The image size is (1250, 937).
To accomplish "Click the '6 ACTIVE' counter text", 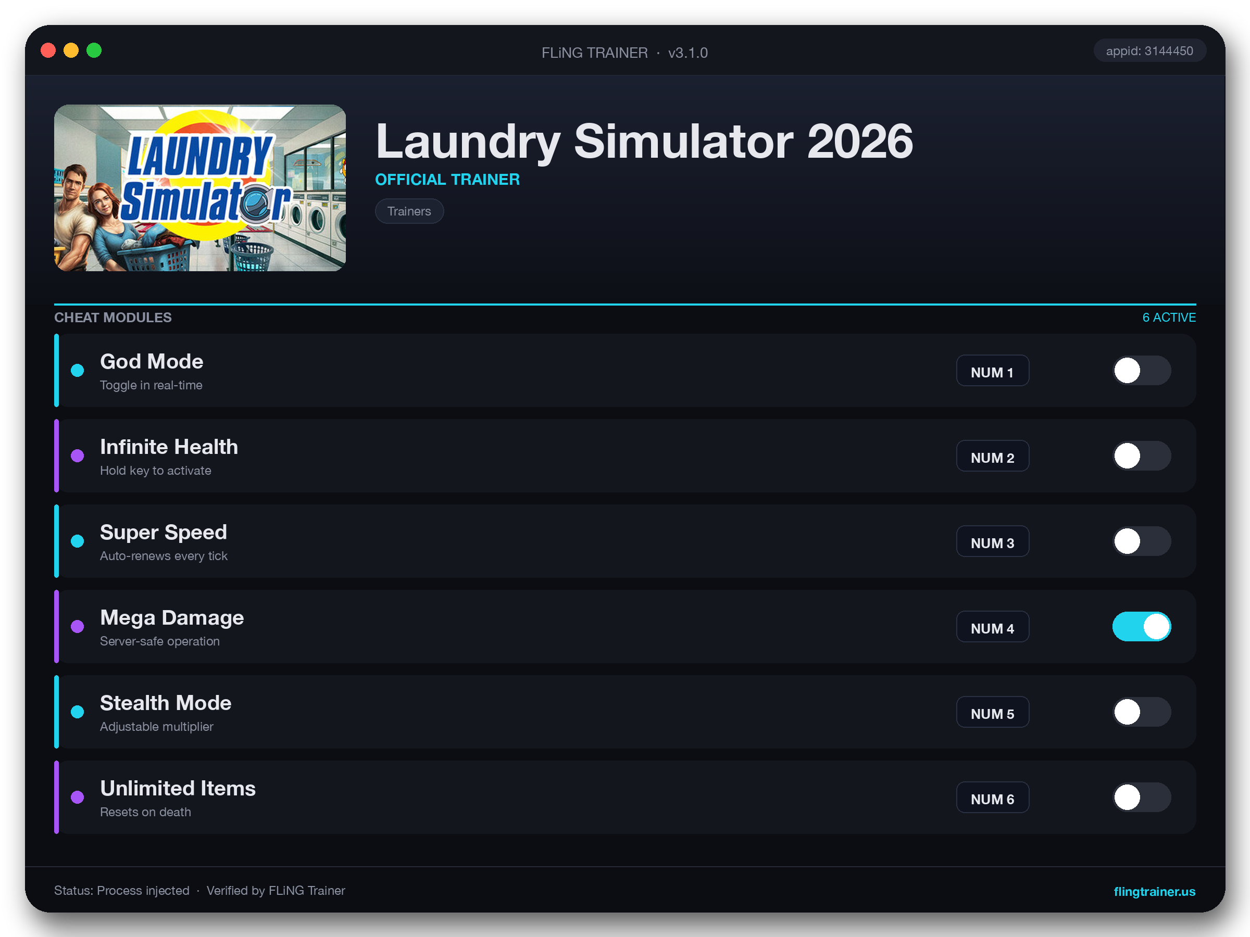I will point(1169,318).
